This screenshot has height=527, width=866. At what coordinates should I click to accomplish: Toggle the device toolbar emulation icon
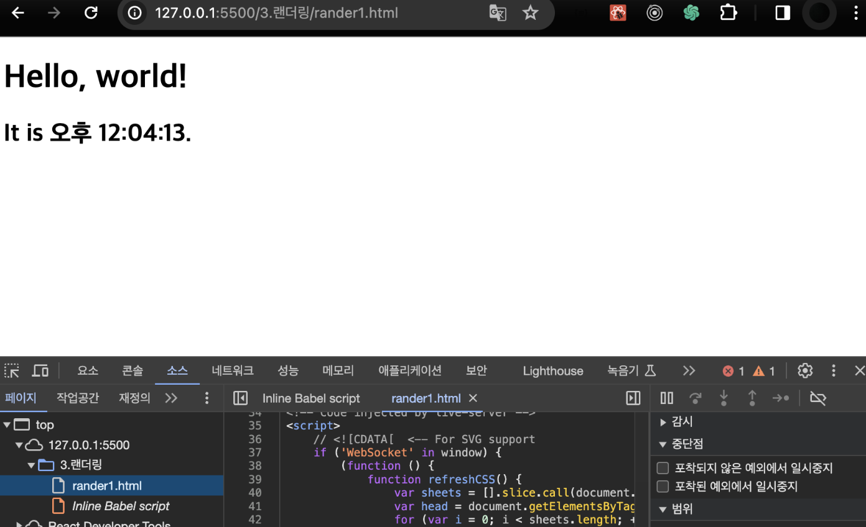pyautogui.click(x=40, y=371)
